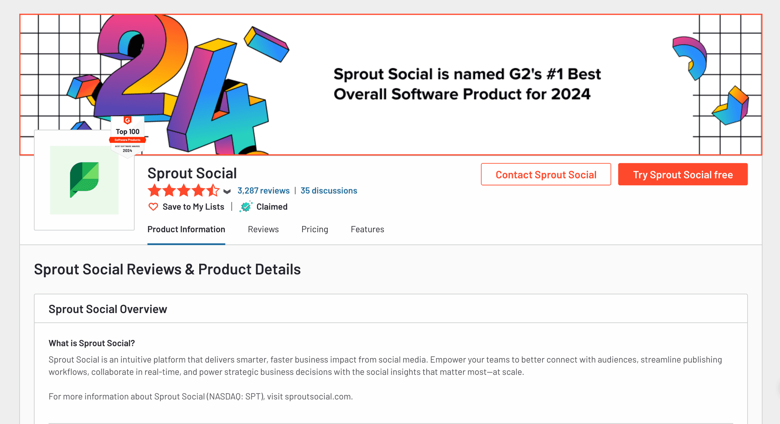Open the Pricing tab
Screen dimensions: 780x424
315,230
